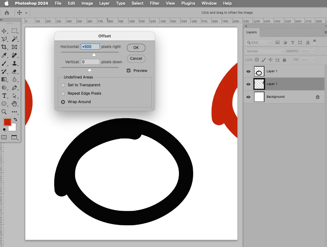Choose Repeat Edge Pixels option
The image size is (327, 247).
pos(63,93)
